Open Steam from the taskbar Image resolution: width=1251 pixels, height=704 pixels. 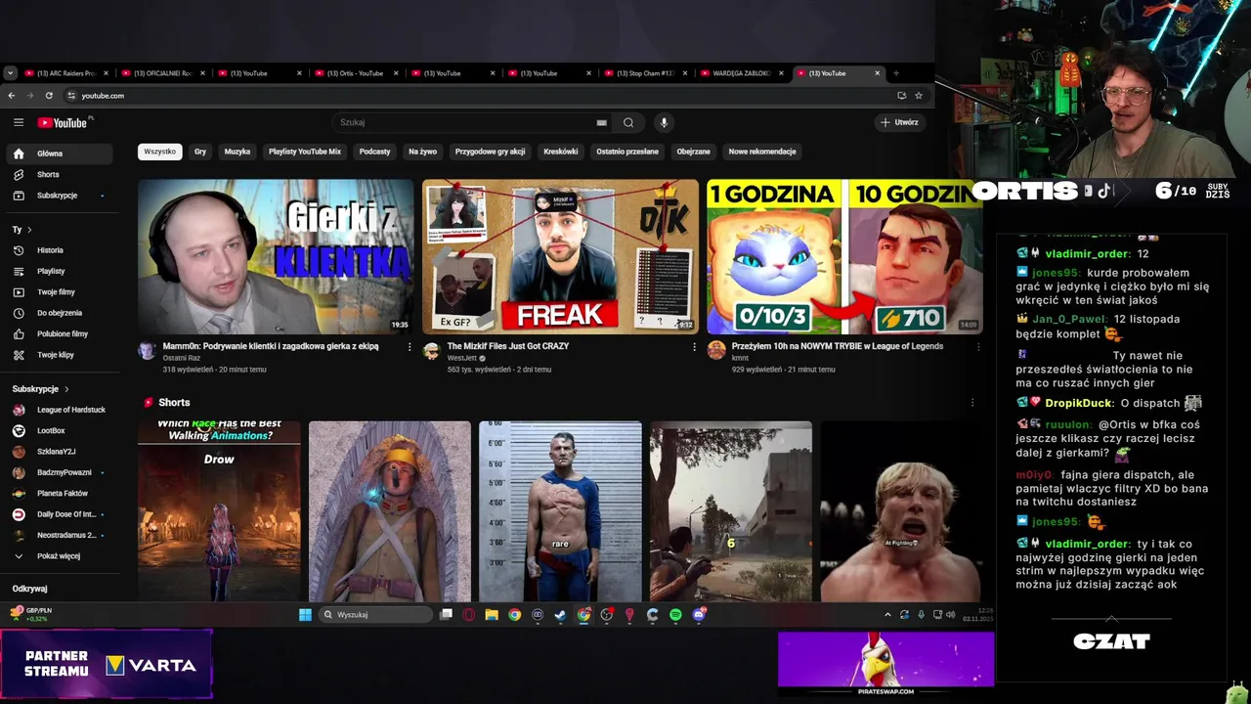point(560,615)
